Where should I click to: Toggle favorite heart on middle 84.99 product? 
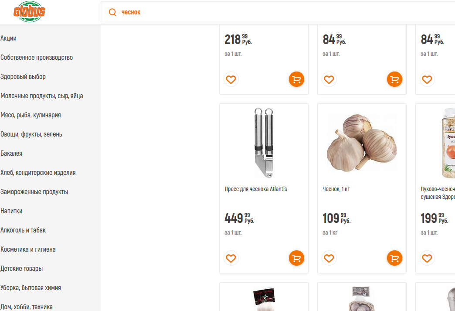(329, 79)
